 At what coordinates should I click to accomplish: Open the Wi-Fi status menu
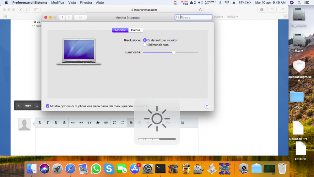tap(227, 3)
